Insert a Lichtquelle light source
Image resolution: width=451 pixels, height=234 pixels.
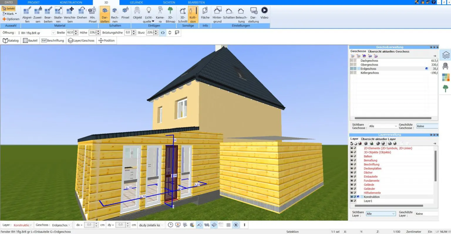pyautogui.click(x=149, y=15)
